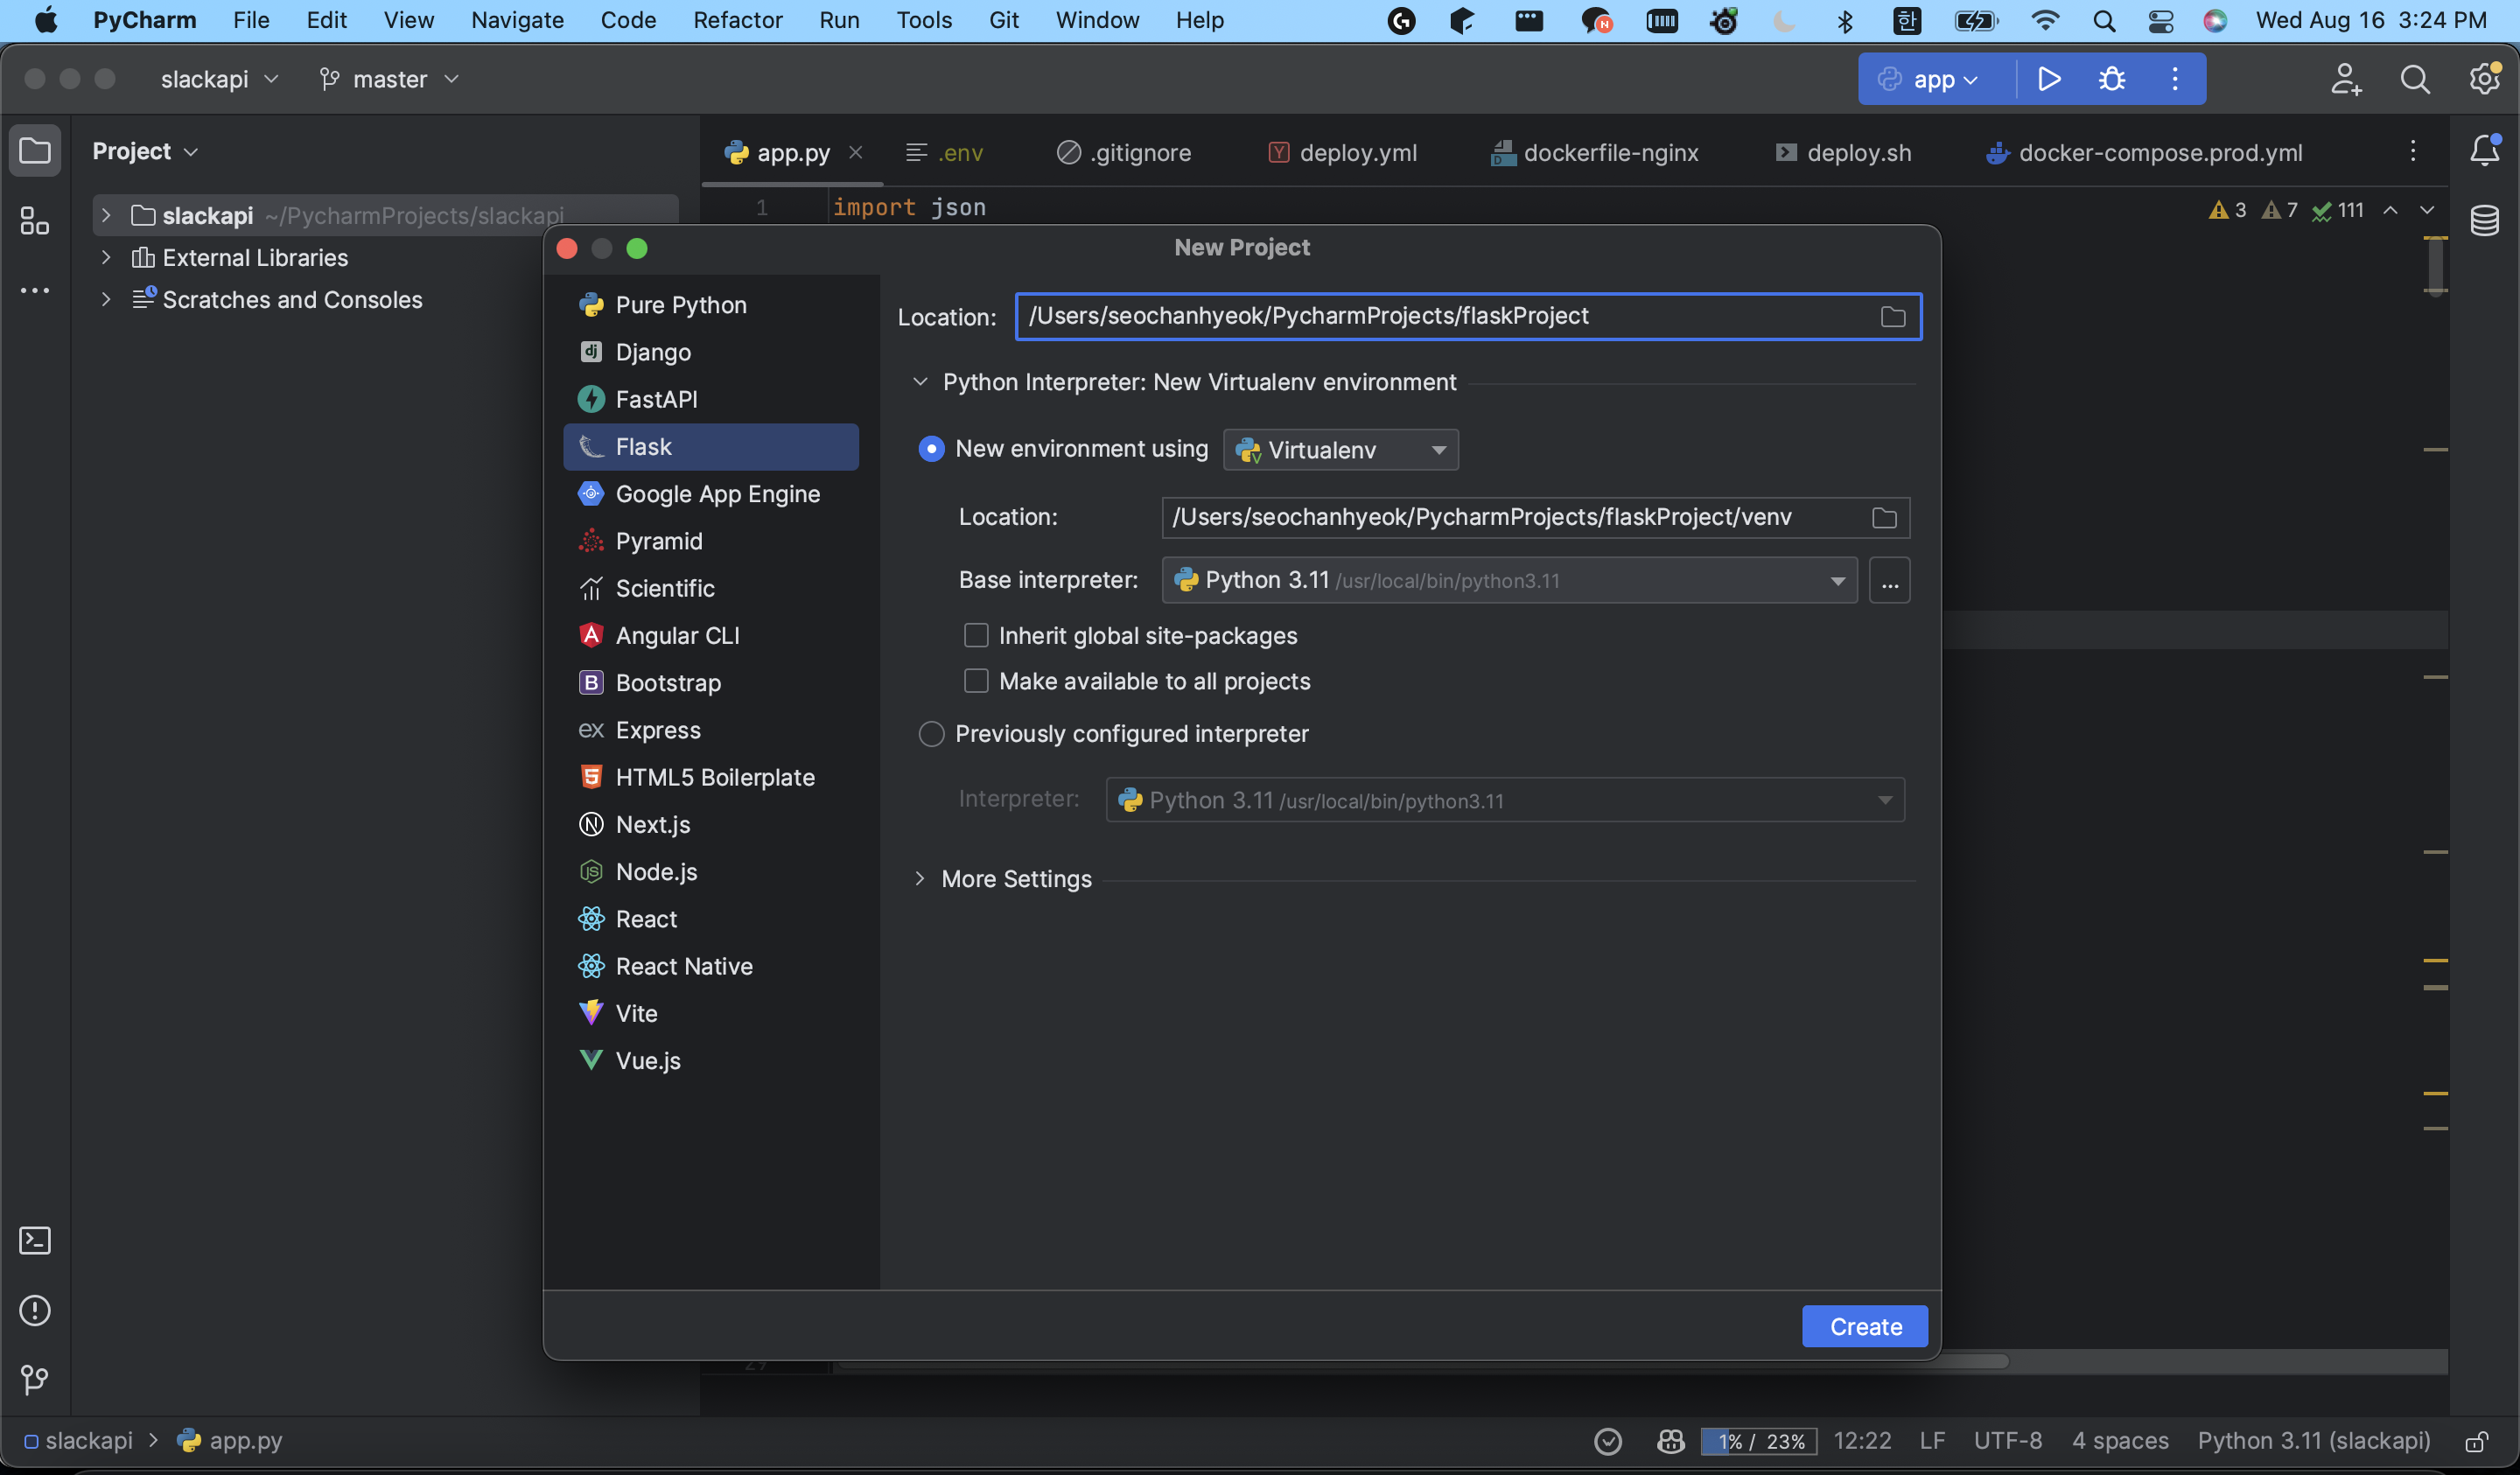
Task: Open the Virtualenv environment type dropdown
Action: (x=1340, y=450)
